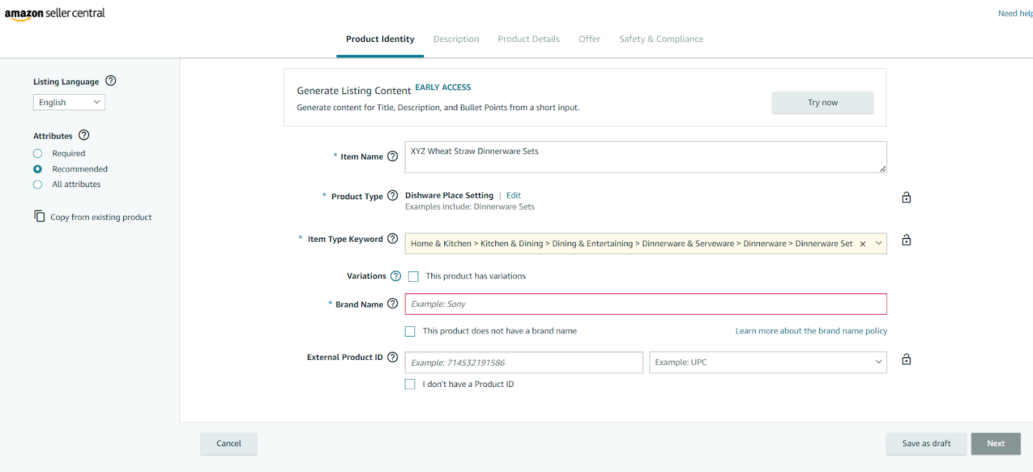Switch to the Product Details tab
The height and width of the screenshot is (472, 1033).
tap(528, 39)
